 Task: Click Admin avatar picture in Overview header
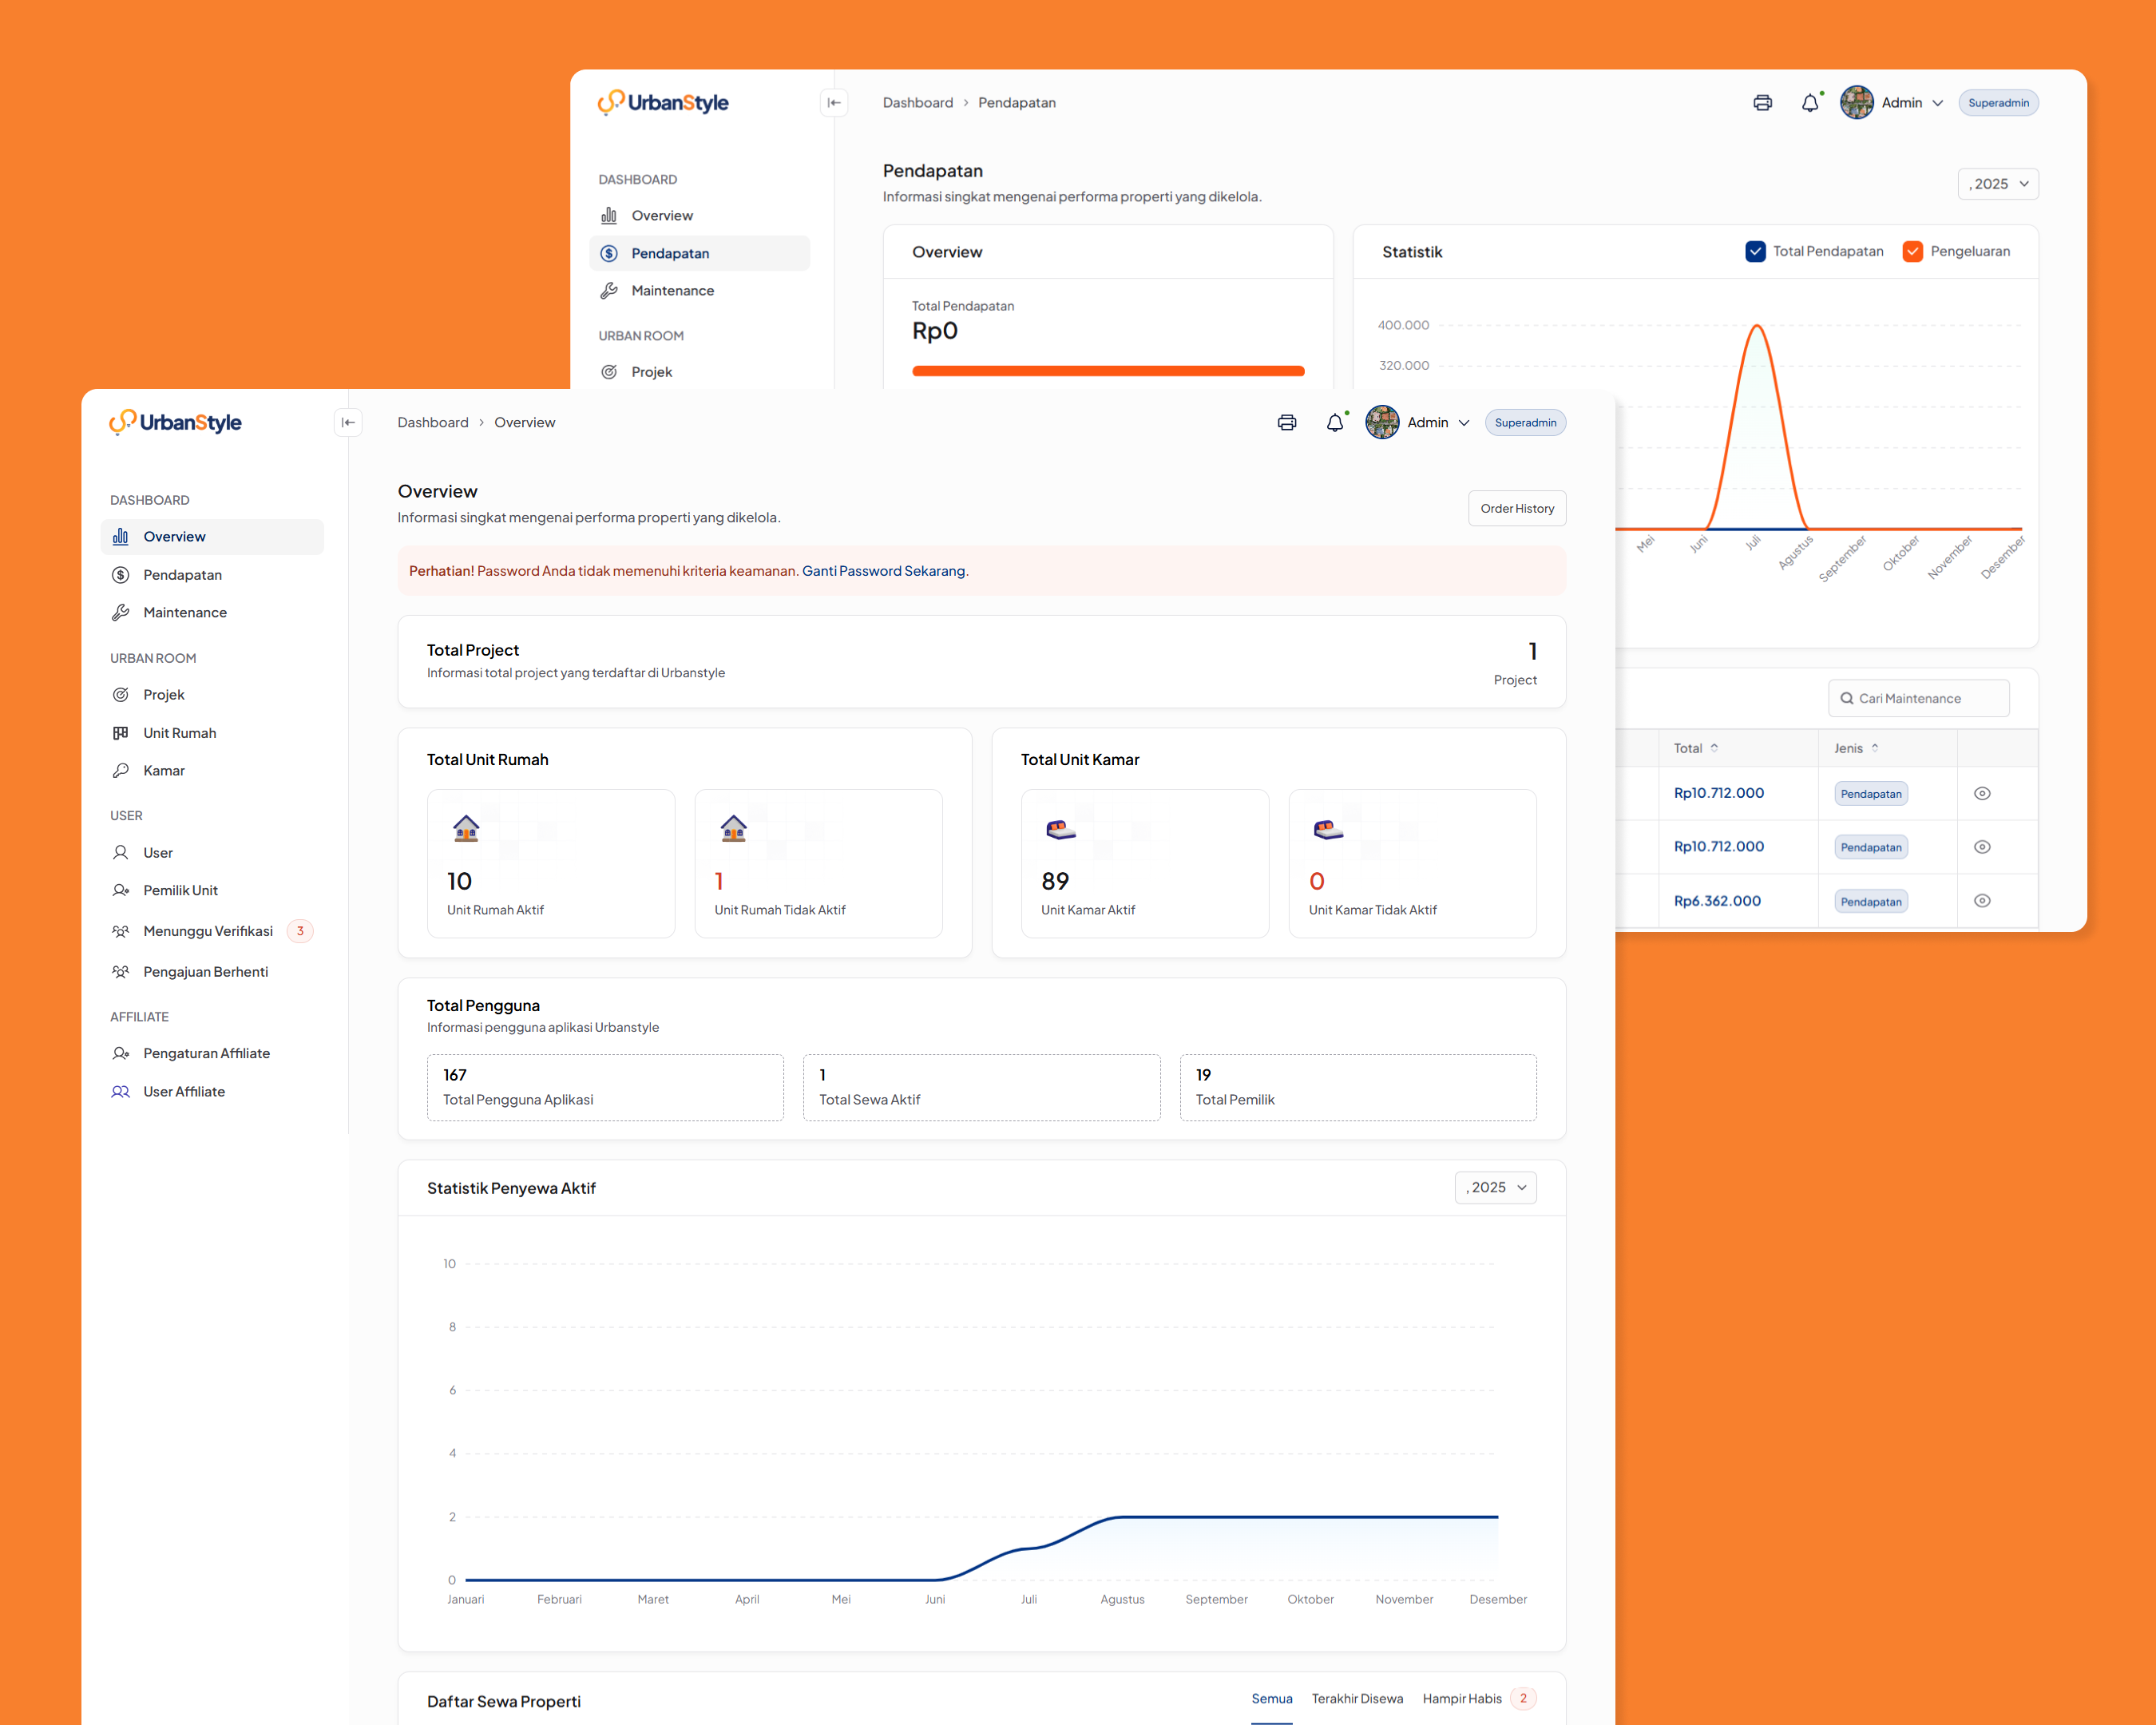(1382, 423)
